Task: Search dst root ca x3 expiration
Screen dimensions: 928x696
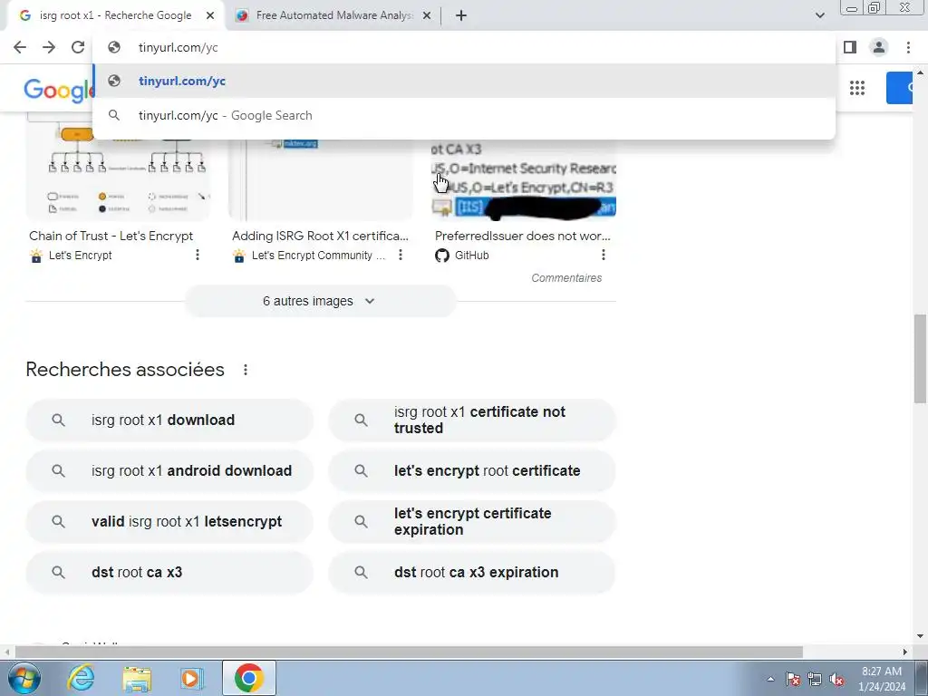Action: point(471,573)
